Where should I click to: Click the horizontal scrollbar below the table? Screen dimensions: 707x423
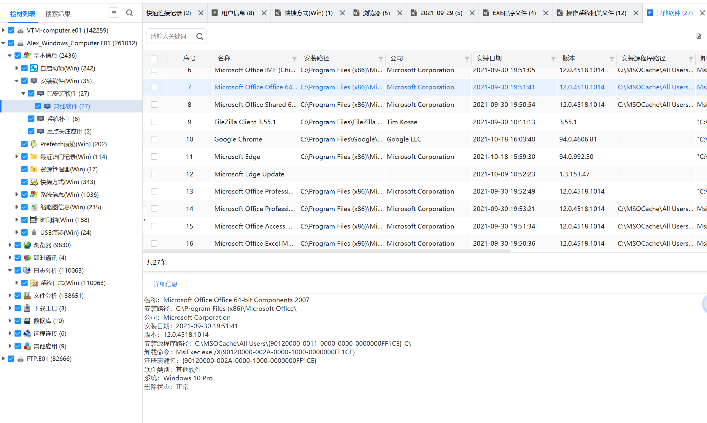(x=327, y=251)
